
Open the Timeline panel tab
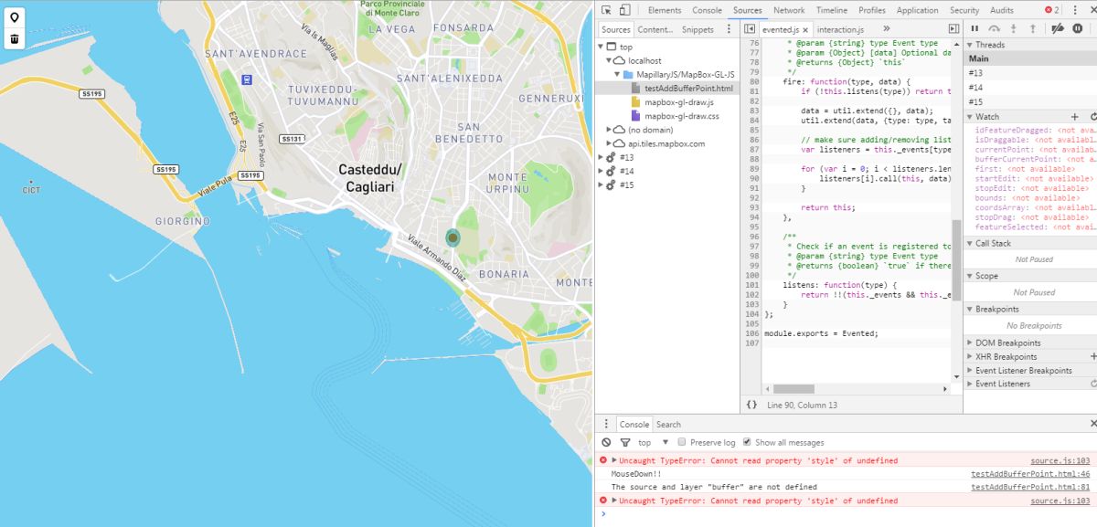point(832,10)
